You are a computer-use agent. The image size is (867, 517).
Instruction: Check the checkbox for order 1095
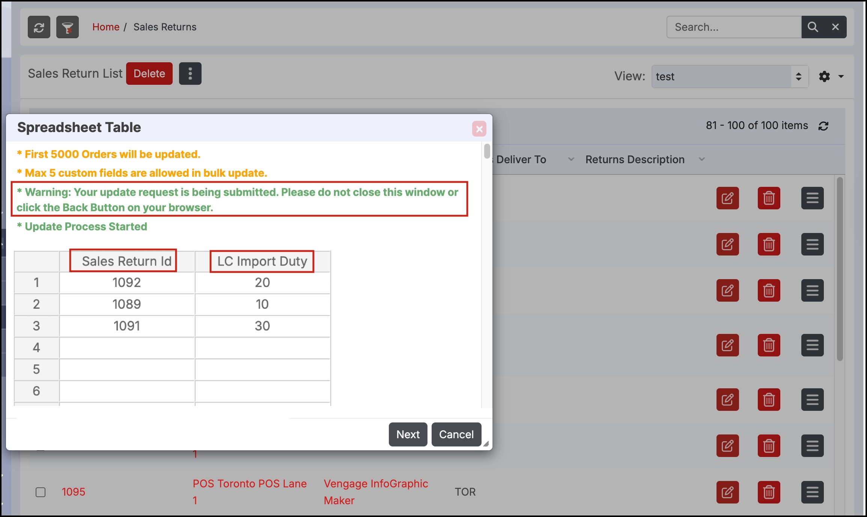click(x=41, y=492)
